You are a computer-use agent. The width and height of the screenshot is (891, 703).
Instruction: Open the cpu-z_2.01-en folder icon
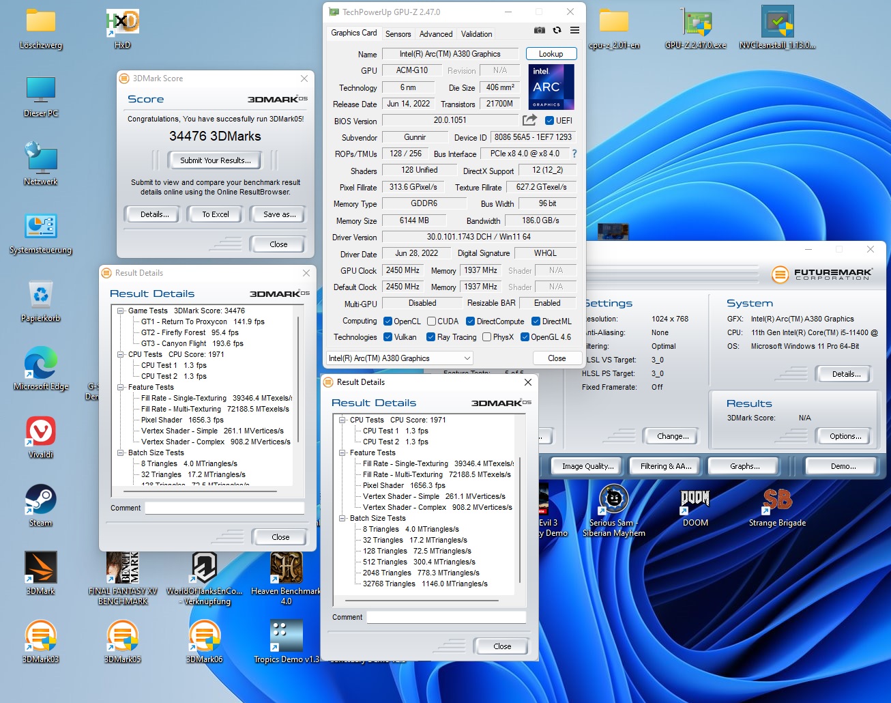coord(614,28)
